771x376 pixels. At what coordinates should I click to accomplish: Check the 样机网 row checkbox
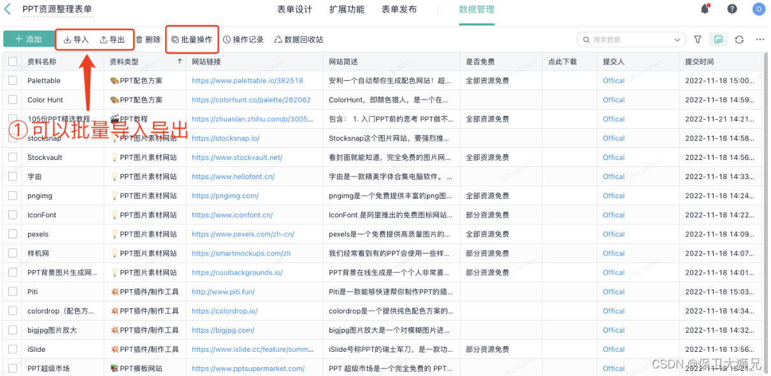[13, 253]
